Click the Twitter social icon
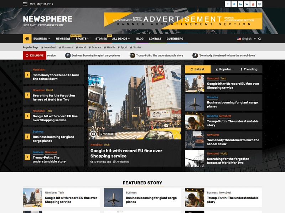285x213 pixels. click(x=234, y=4)
